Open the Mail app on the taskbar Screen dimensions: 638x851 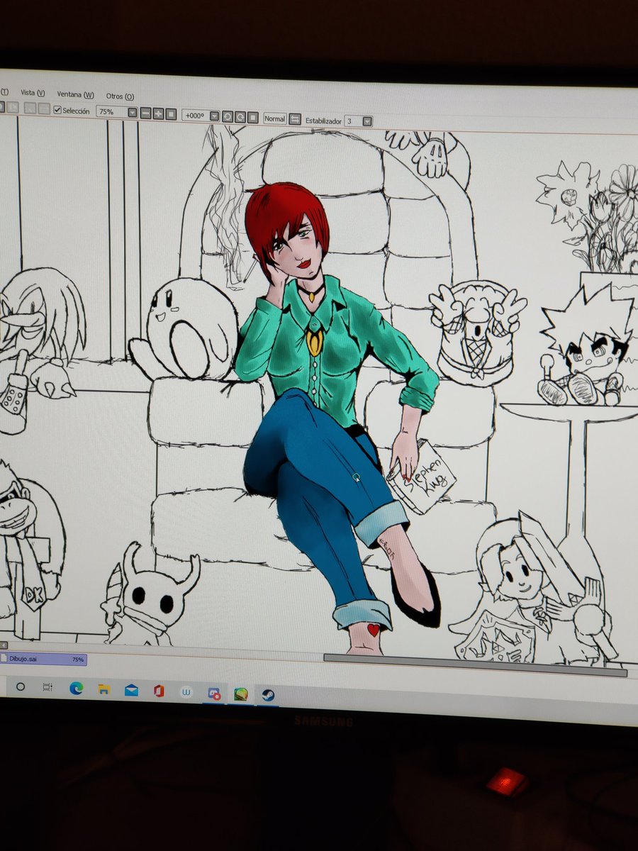[x=131, y=691]
